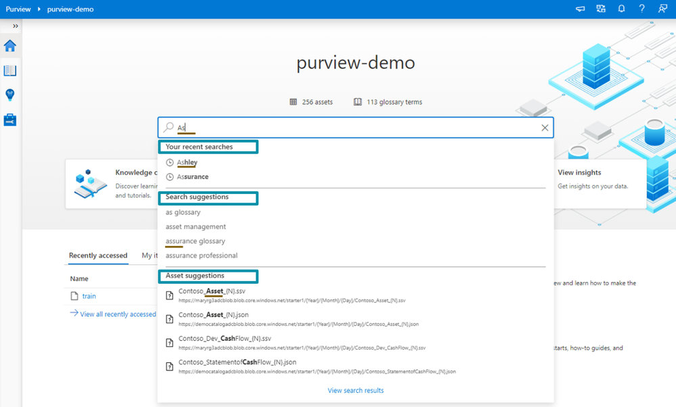Image resolution: width=676 pixels, height=407 pixels.
Task: Open the Home icon in sidebar
Action: point(10,46)
